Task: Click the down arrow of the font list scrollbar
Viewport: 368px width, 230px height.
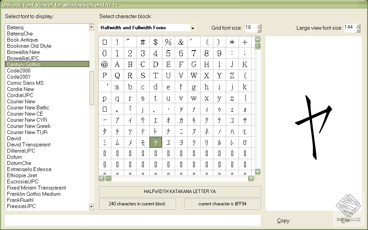Action: [x=91, y=207]
